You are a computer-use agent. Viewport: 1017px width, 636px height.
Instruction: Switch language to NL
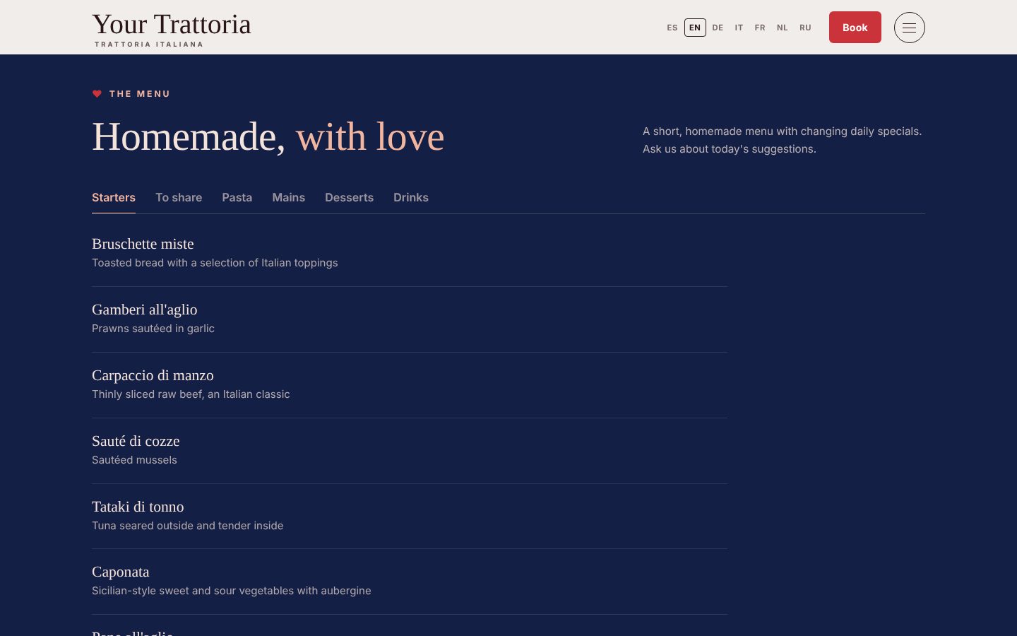tap(782, 28)
